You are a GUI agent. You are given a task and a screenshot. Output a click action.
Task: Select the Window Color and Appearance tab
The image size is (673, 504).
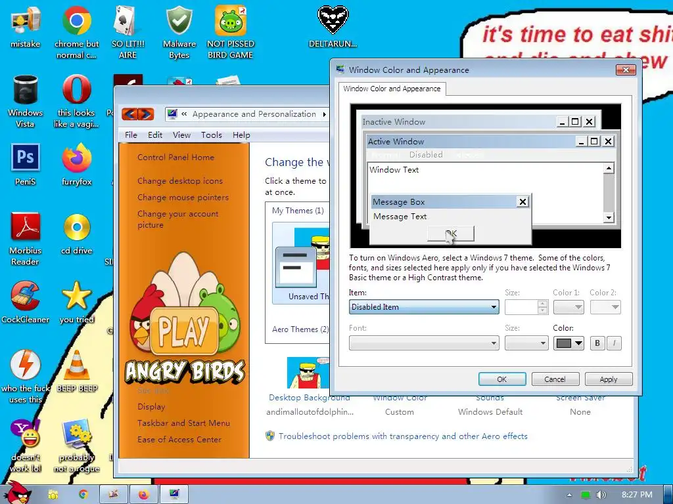(392, 89)
